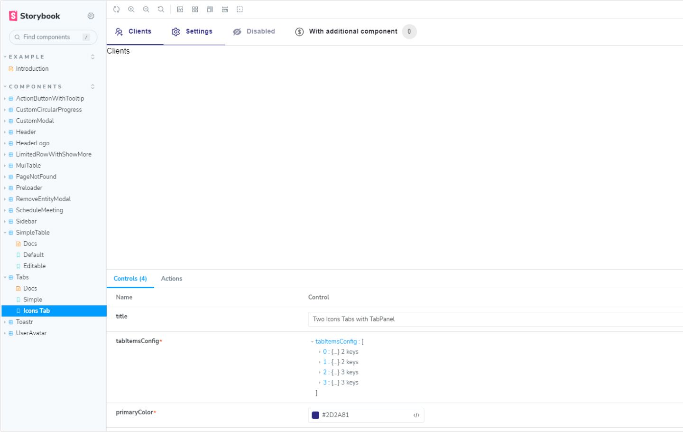This screenshot has height=432, width=683.
Task: Open Docs under Tabs
Action: click(30, 289)
